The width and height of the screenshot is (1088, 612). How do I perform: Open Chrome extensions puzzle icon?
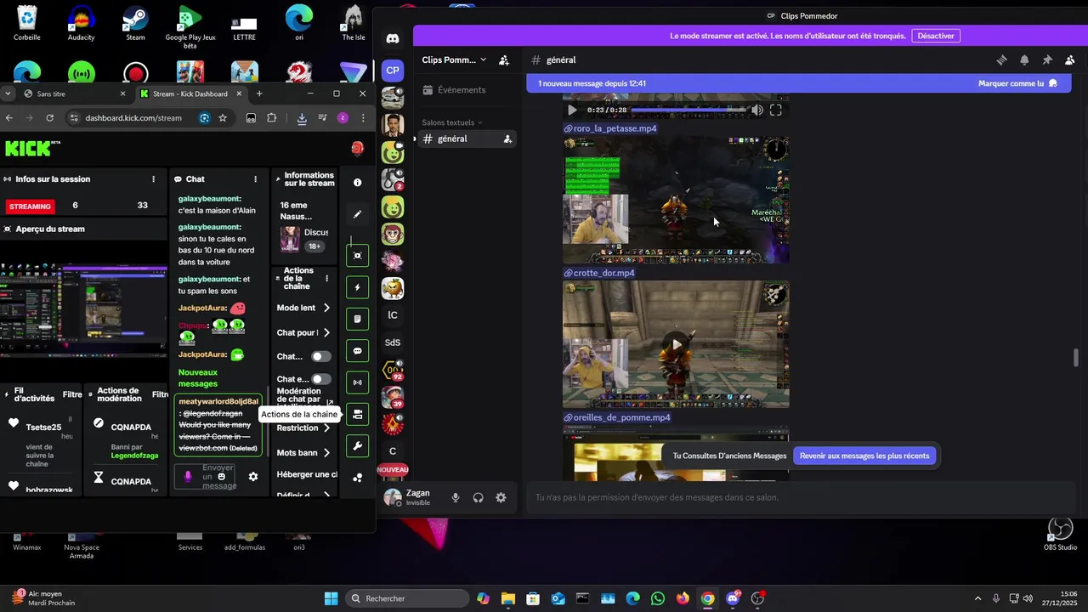(x=271, y=118)
